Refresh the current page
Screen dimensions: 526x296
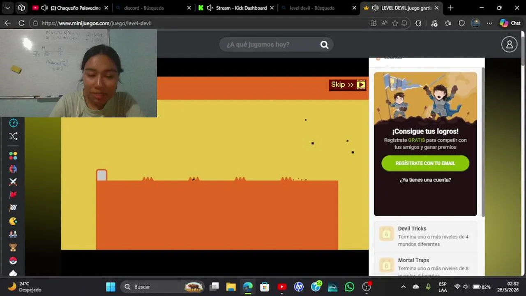click(21, 23)
